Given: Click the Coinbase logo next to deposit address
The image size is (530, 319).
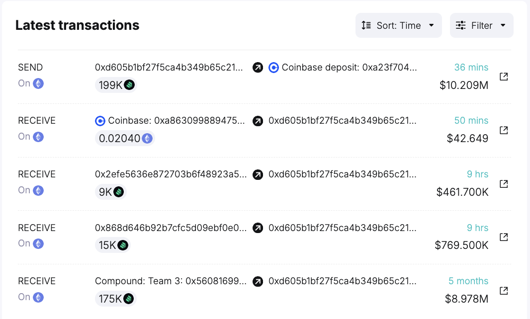Looking at the screenshot, I should [x=273, y=67].
